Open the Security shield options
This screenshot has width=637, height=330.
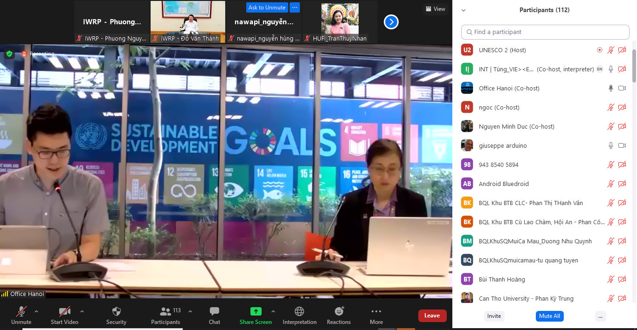point(116,315)
